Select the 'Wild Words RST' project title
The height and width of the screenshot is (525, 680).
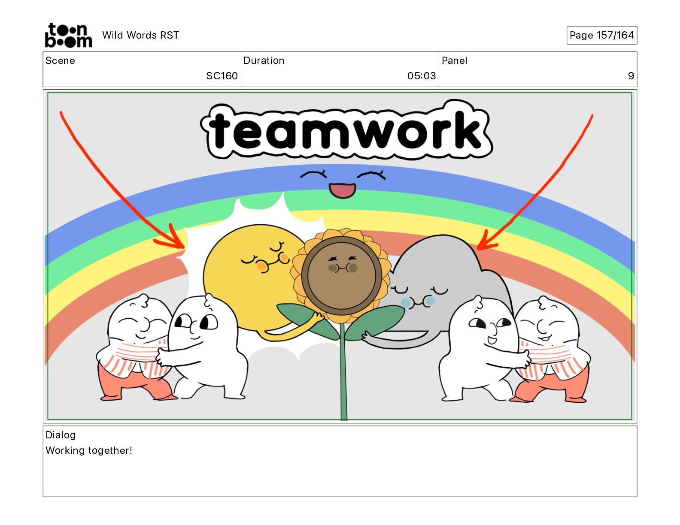(x=140, y=35)
